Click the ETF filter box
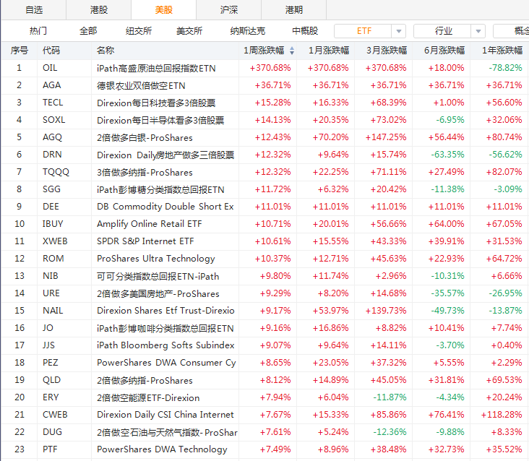This screenshot has height=461, width=529. [x=364, y=31]
